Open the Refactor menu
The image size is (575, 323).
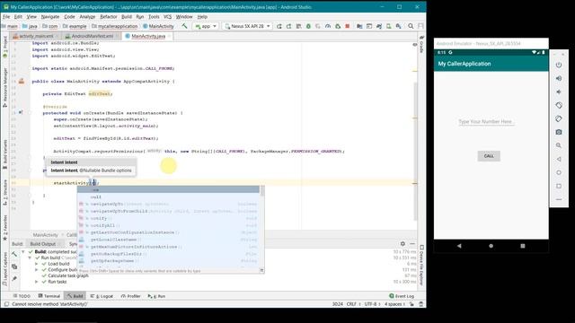(x=109, y=17)
